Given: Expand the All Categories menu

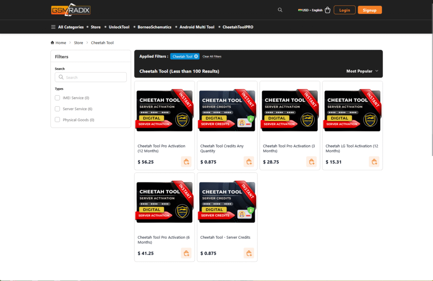Looking at the screenshot, I should [x=67, y=27].
